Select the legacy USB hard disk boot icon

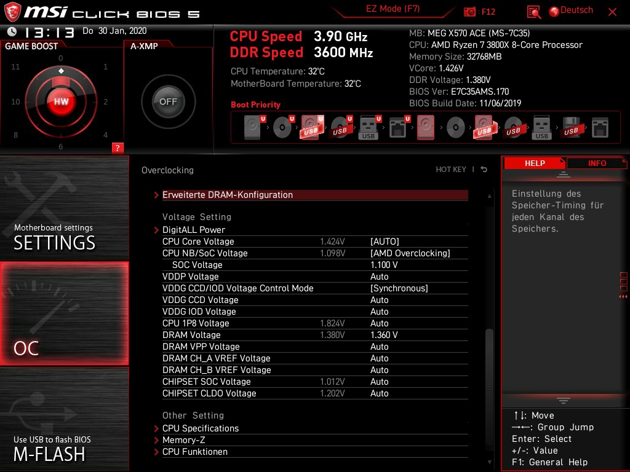point(485,127)
